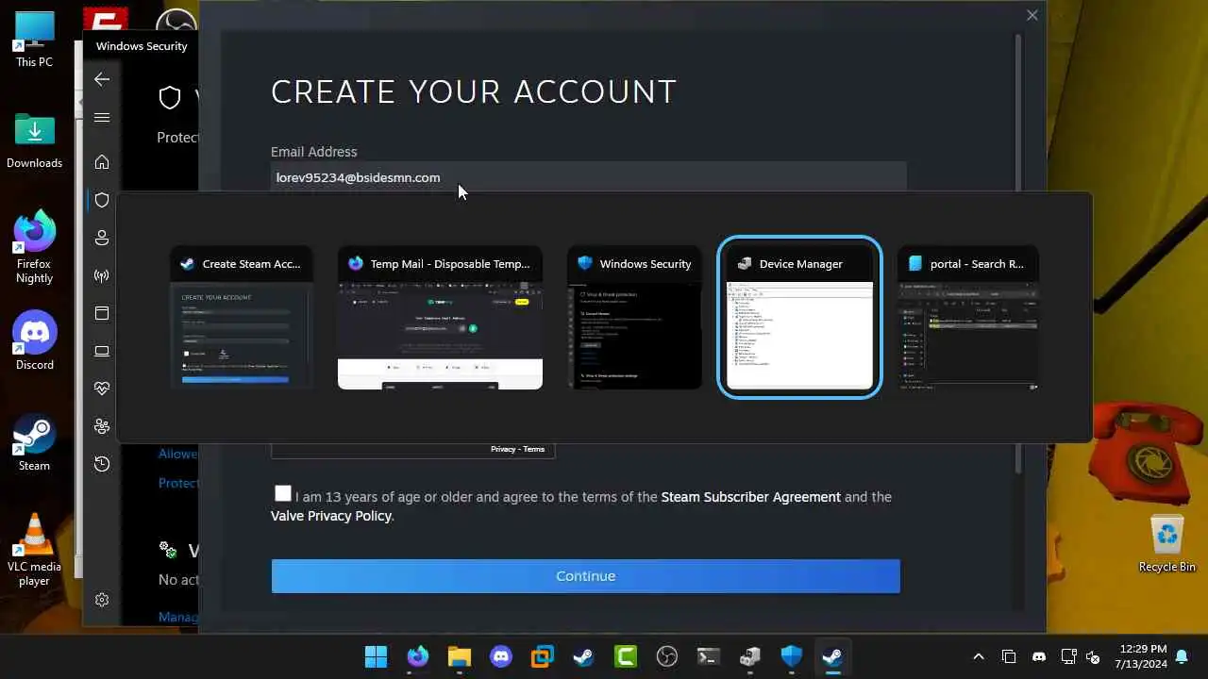Open Family options sidebar icon
The image size is (1208, 679).
[x=102, y=426]
